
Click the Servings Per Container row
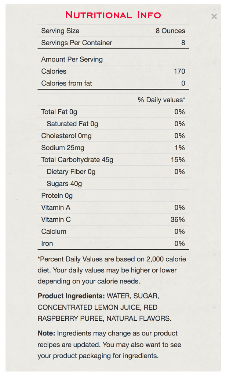coord(113,43)
